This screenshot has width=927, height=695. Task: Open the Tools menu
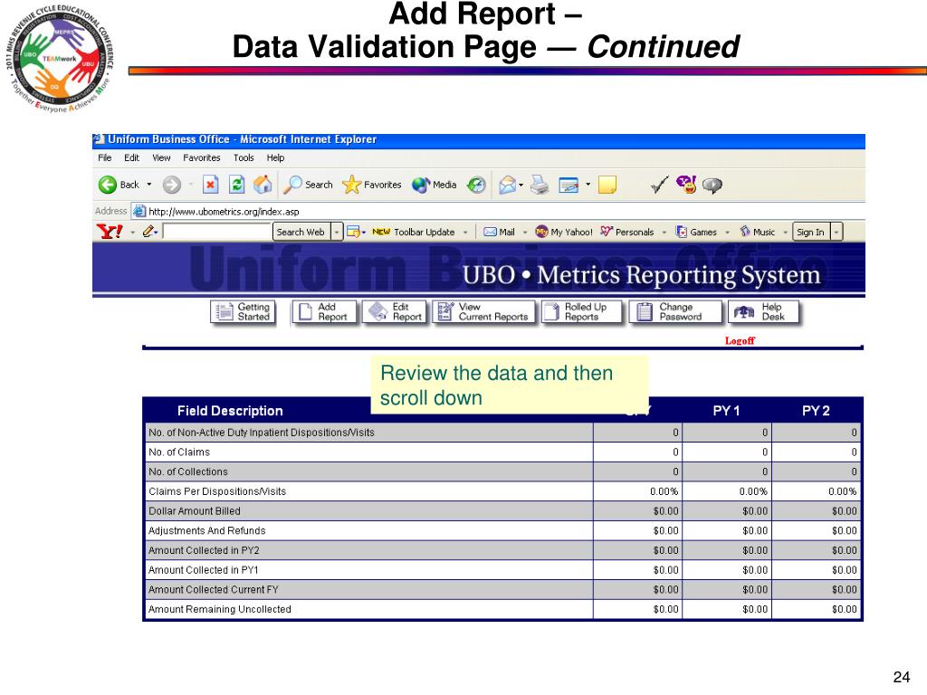[244, 157]
